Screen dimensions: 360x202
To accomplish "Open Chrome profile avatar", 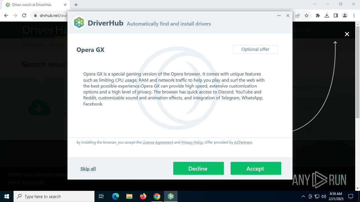I will coord(345,15).
